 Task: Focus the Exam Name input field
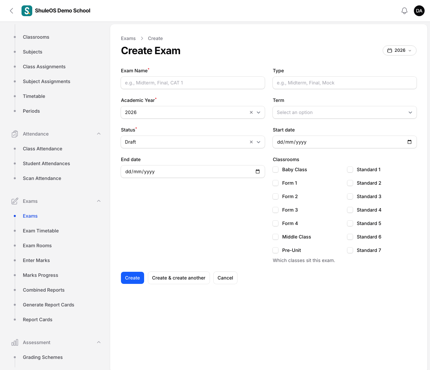point(193,83)
